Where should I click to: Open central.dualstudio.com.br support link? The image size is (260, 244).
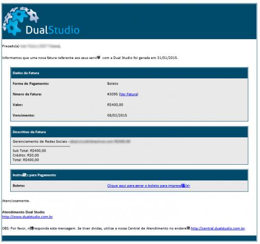coord(218,228)
